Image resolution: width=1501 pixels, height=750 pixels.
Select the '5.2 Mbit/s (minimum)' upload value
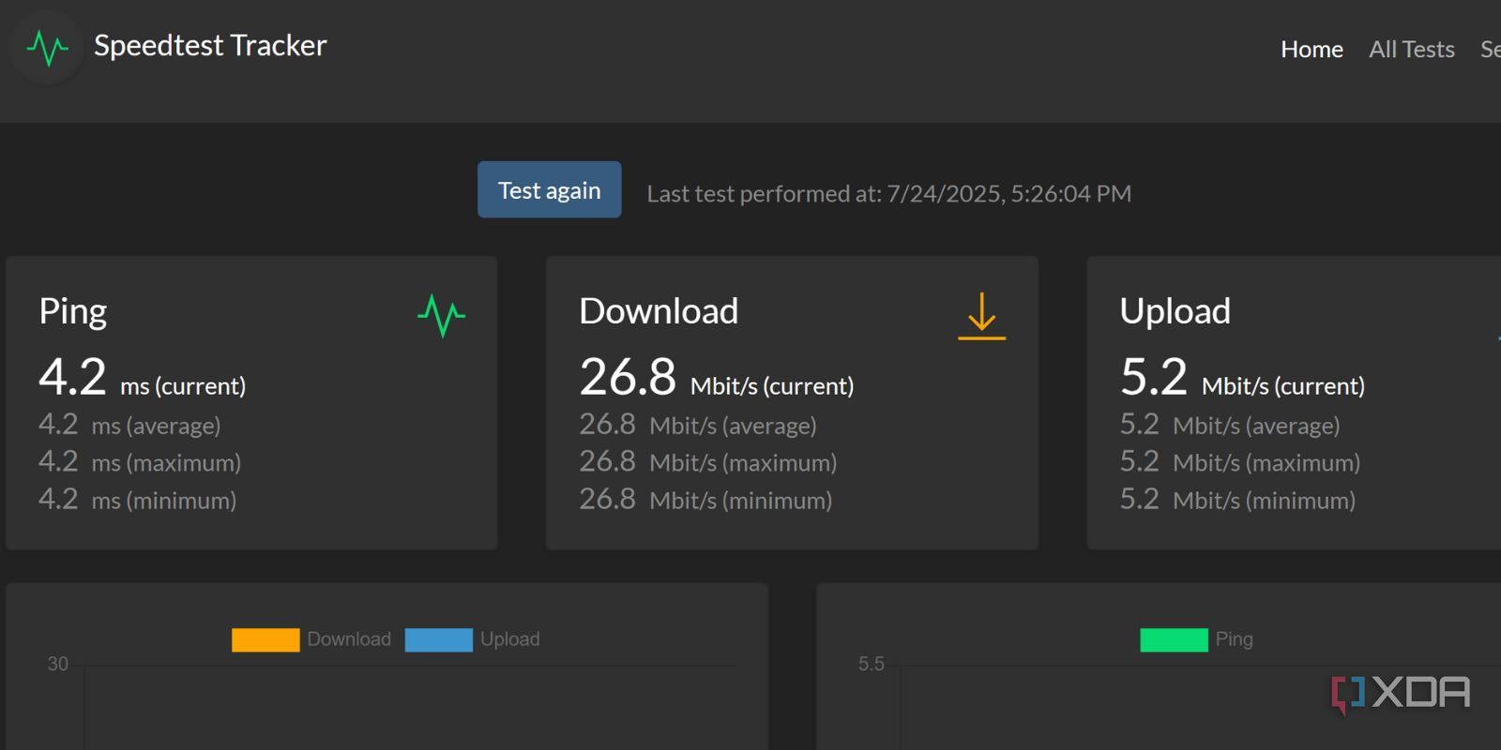coord(1237,500)
